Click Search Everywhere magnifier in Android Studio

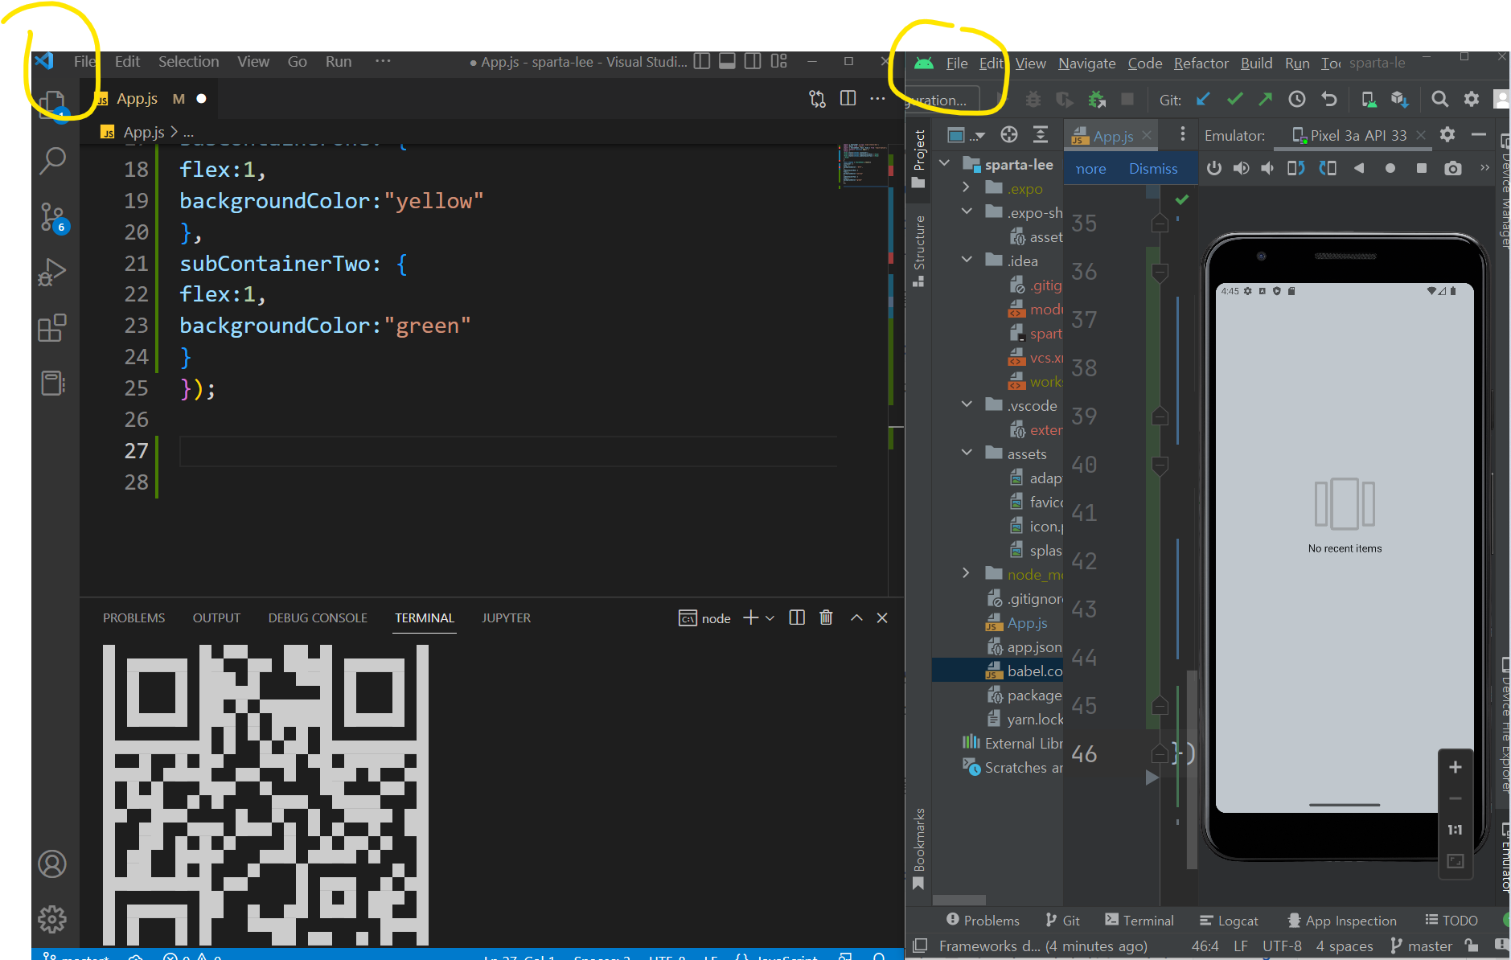pos(1439,99)
